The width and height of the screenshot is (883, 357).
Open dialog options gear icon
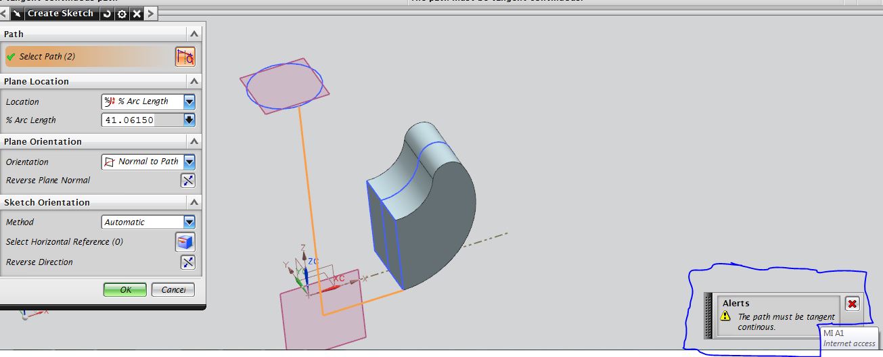pyautogui.click(x=122, y=14)
